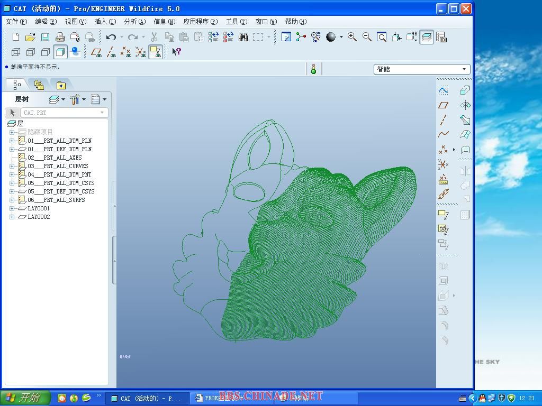Open the CAT.PRT model selector dropdown
The height and width of the screenshot is (406, 542).
(x=64, y=113)
